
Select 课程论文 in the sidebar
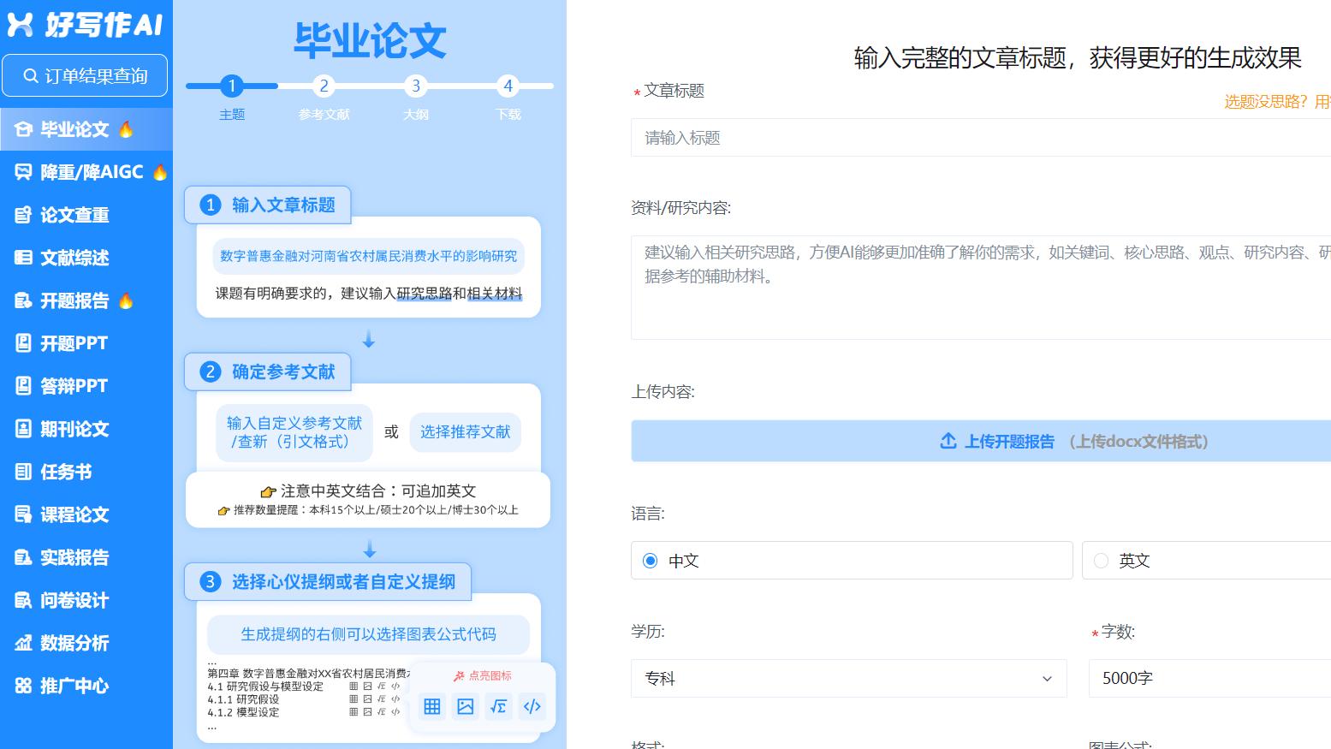(x=77, y=514)
